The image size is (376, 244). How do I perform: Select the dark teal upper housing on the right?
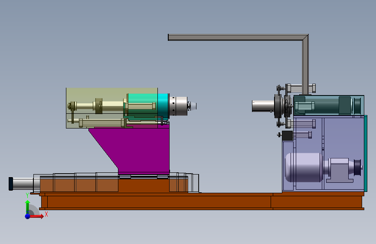click(329, 105)
